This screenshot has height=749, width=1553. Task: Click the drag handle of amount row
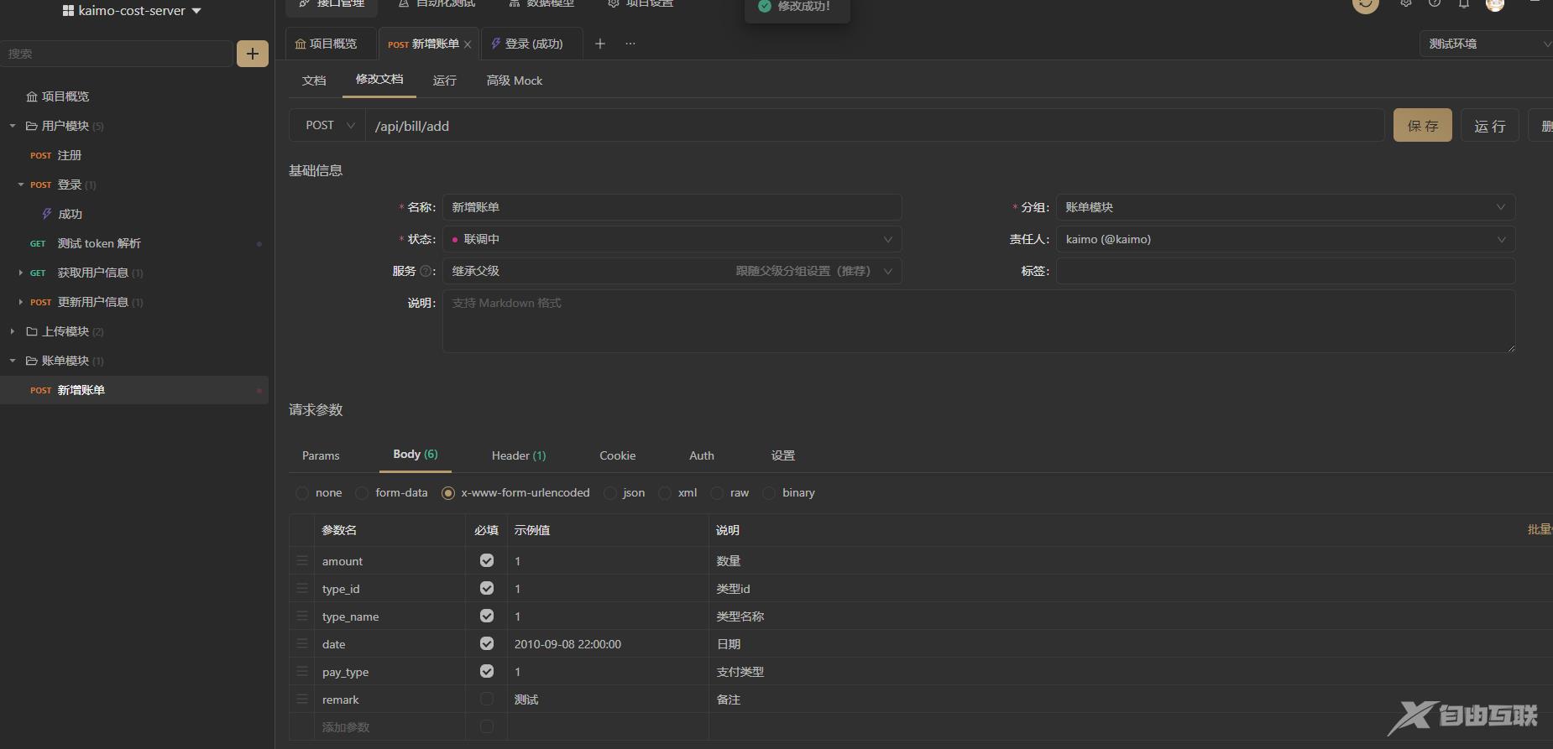[302, 560]
